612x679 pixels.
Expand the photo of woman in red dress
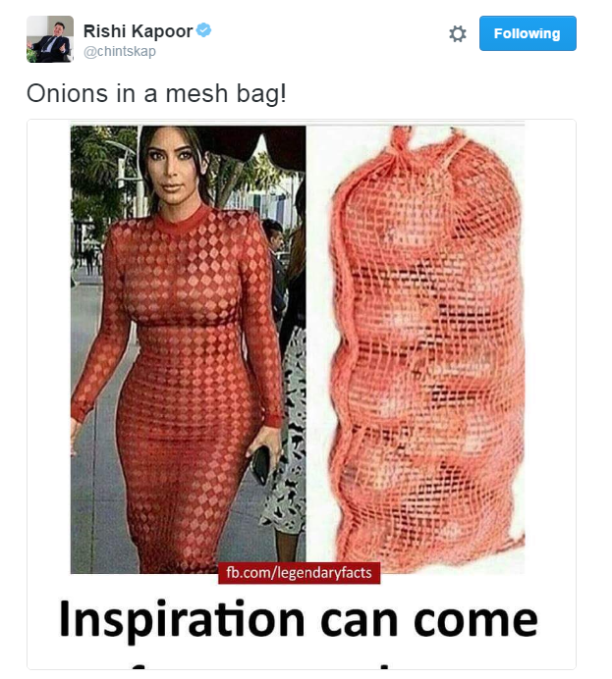pos(188,349)
